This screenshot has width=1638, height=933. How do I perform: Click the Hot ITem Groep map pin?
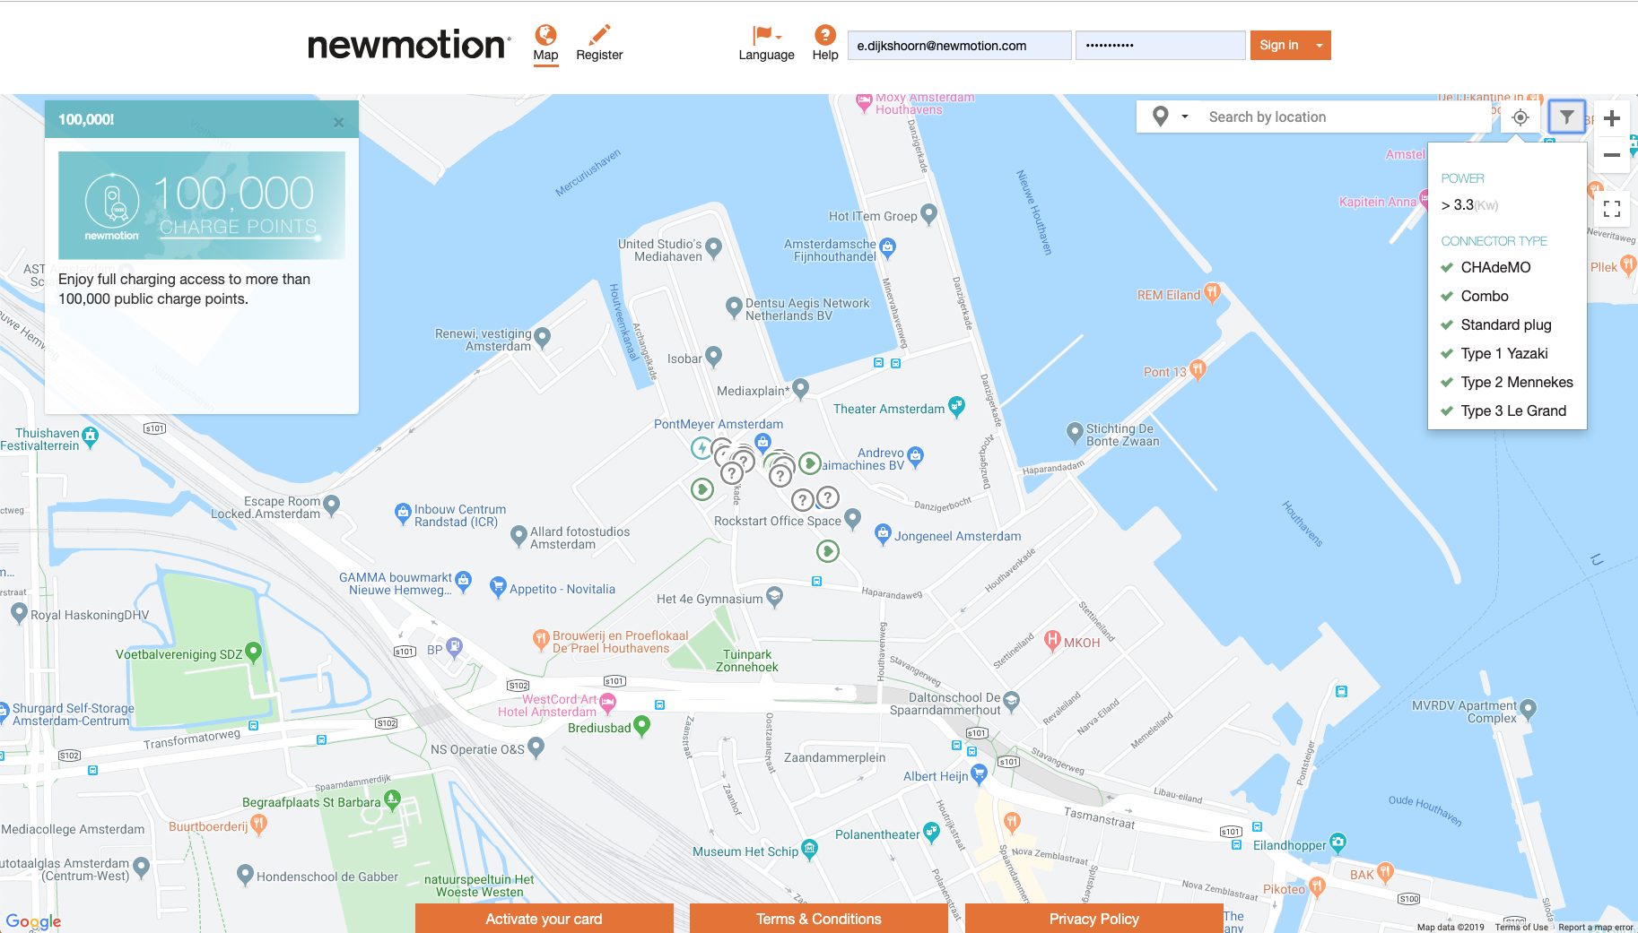pos(929,214)
